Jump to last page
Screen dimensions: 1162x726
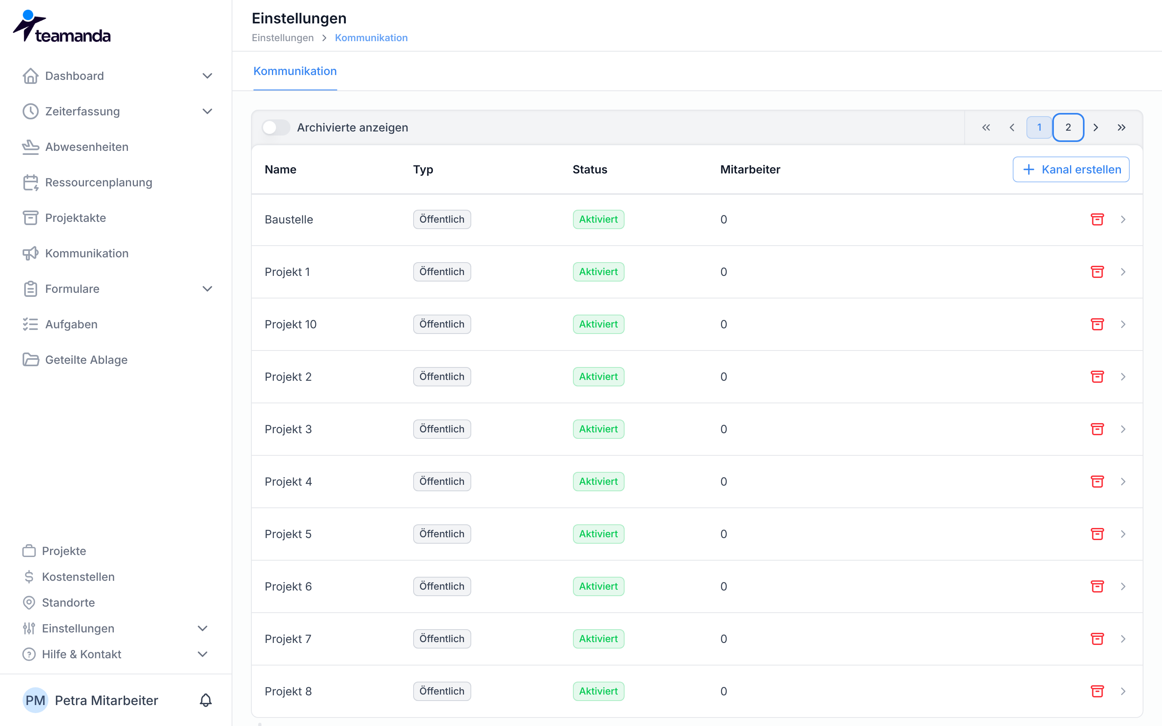(1121, 127)
